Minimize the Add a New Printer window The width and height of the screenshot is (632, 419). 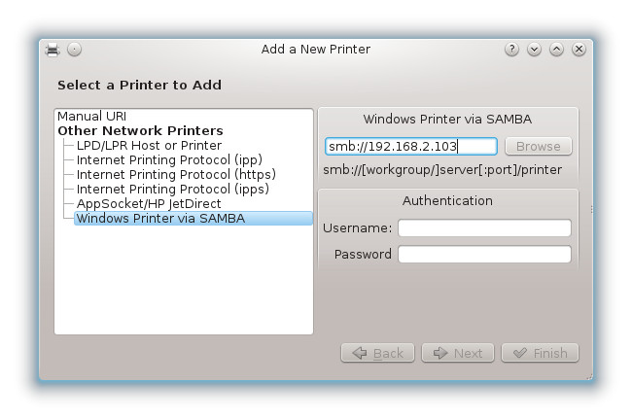point(534,50)
